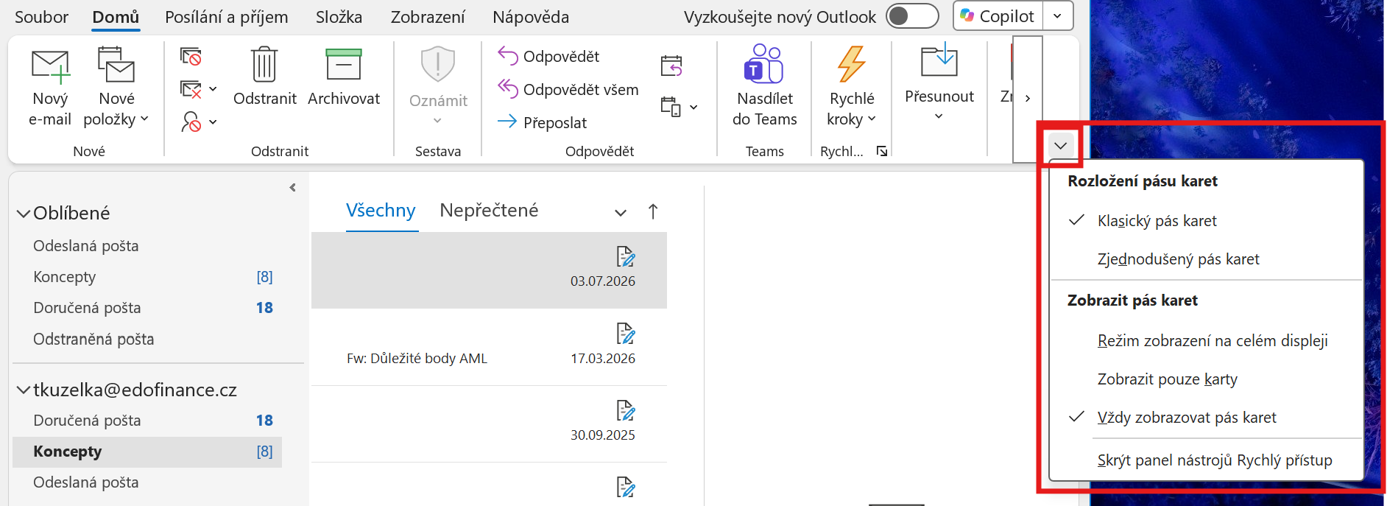The width and height of the screenshot is (1387, 506).
Task: Choose Režim zobrazení na celém displeji
Action: point(1207,341)
